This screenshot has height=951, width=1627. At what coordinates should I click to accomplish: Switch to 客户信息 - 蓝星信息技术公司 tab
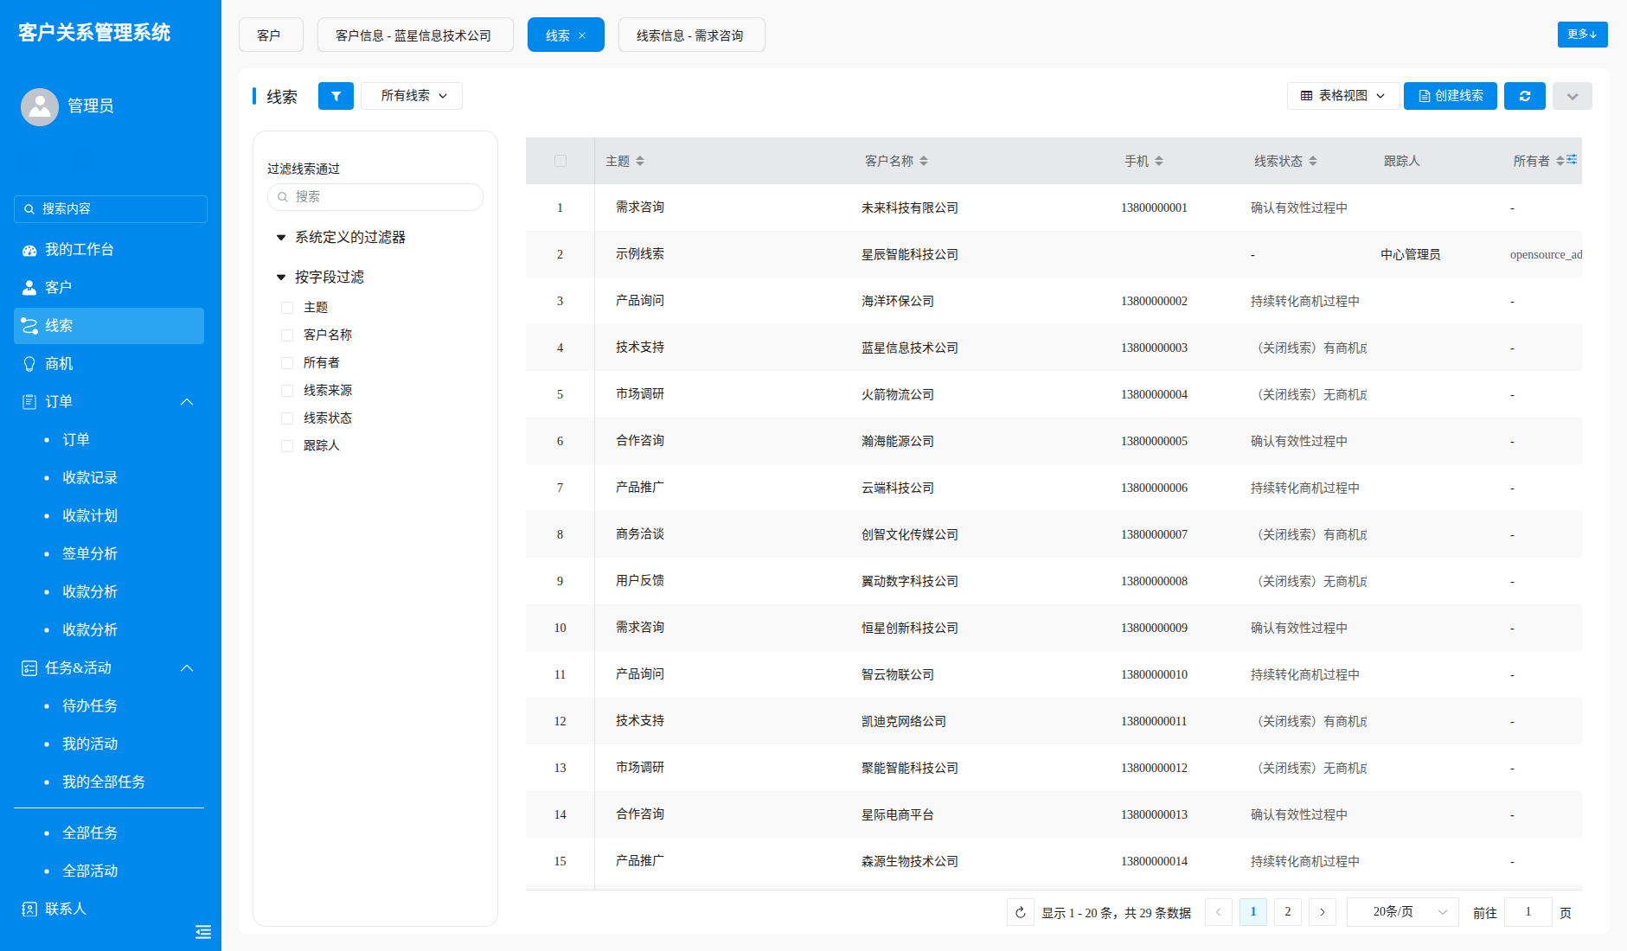pyautogui.click(x=415, y=35)
